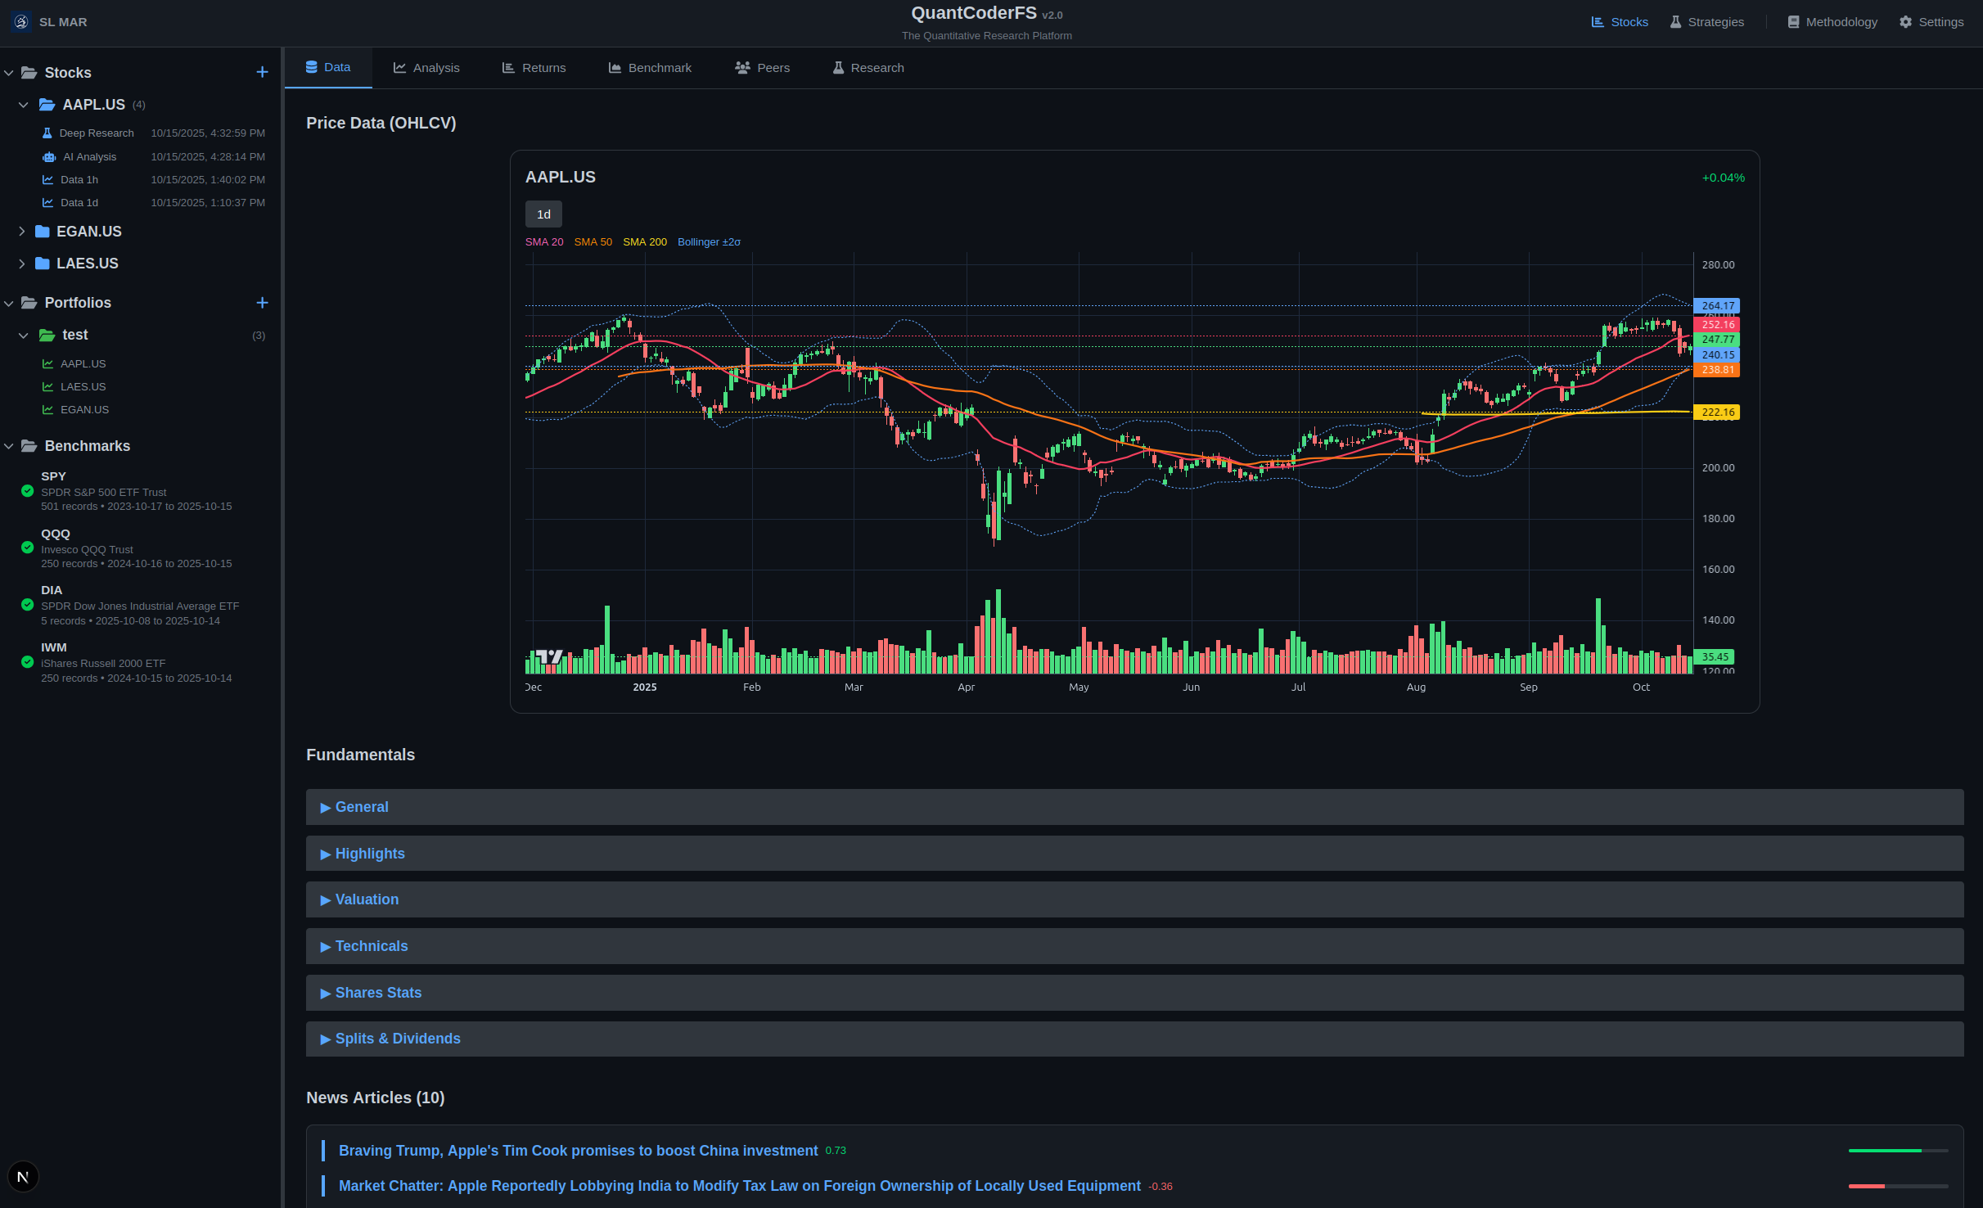The height and width of the screenshot is (1208, 1983).
Task: Toggle the Bollinger ±2σ overlay
Action: coord(708,241)
